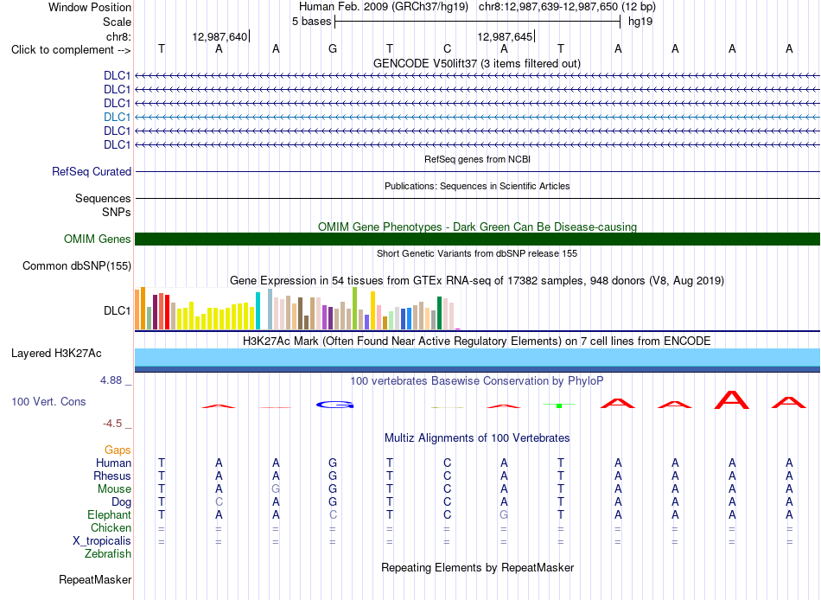Viewport: 821px width, 600px height.
Task: Open the RefSeq Curated track label
Action: pos(91,171)
